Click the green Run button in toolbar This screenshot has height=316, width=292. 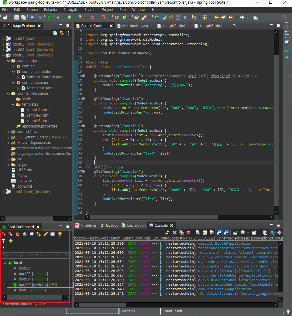pyautogui.click(x=69, y=18)
